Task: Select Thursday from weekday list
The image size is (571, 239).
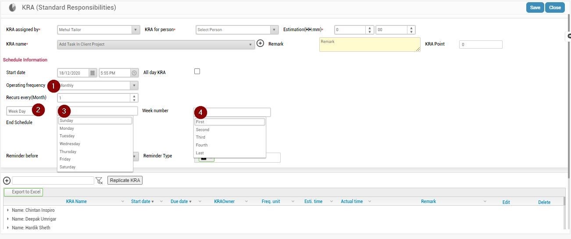Action: (x=95, y=152)
